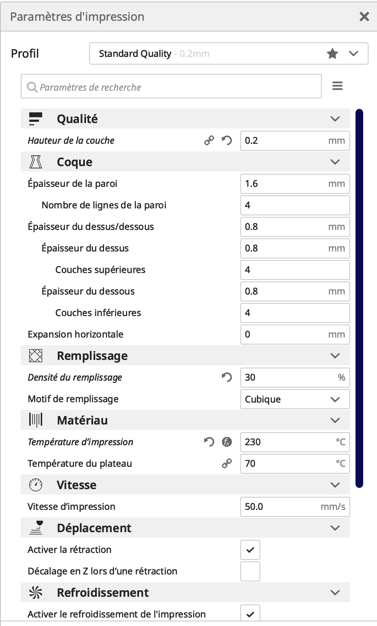Enable Décalage en Z lors d'une rétraction
This screenshot has width=377, height=626.
[250, 571]
